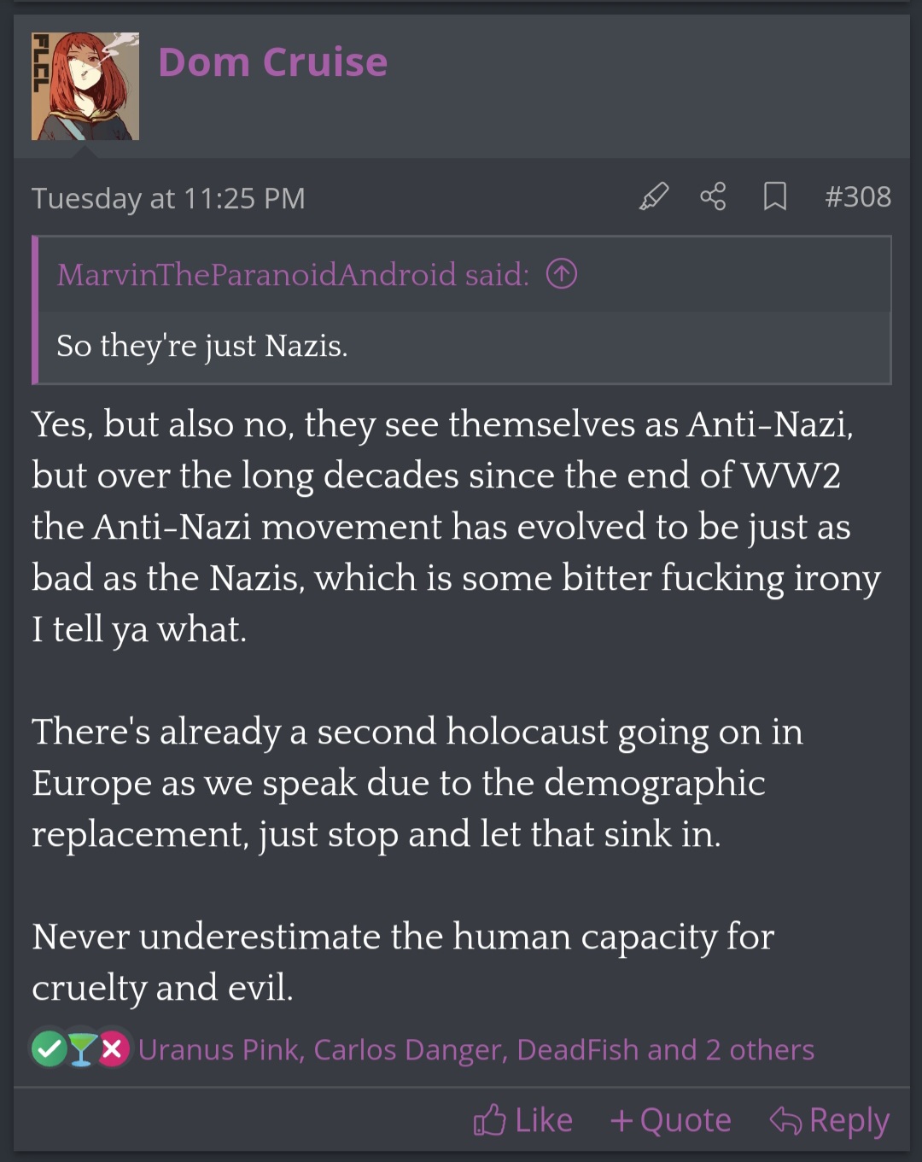
Task: Click the thumbs-up icon
Action: 490,1120
